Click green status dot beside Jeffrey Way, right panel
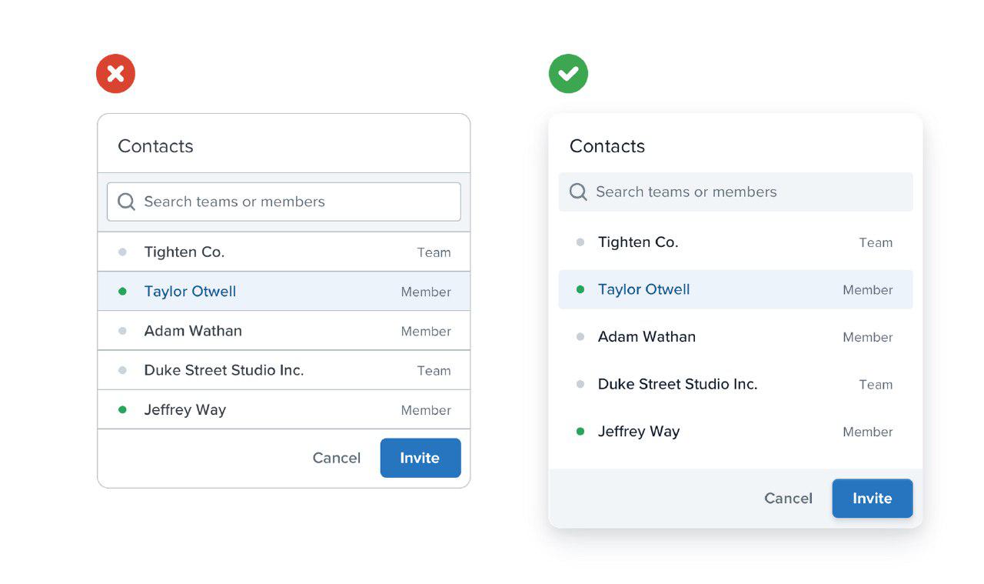984x584 pixels. (x=580, y=432)
